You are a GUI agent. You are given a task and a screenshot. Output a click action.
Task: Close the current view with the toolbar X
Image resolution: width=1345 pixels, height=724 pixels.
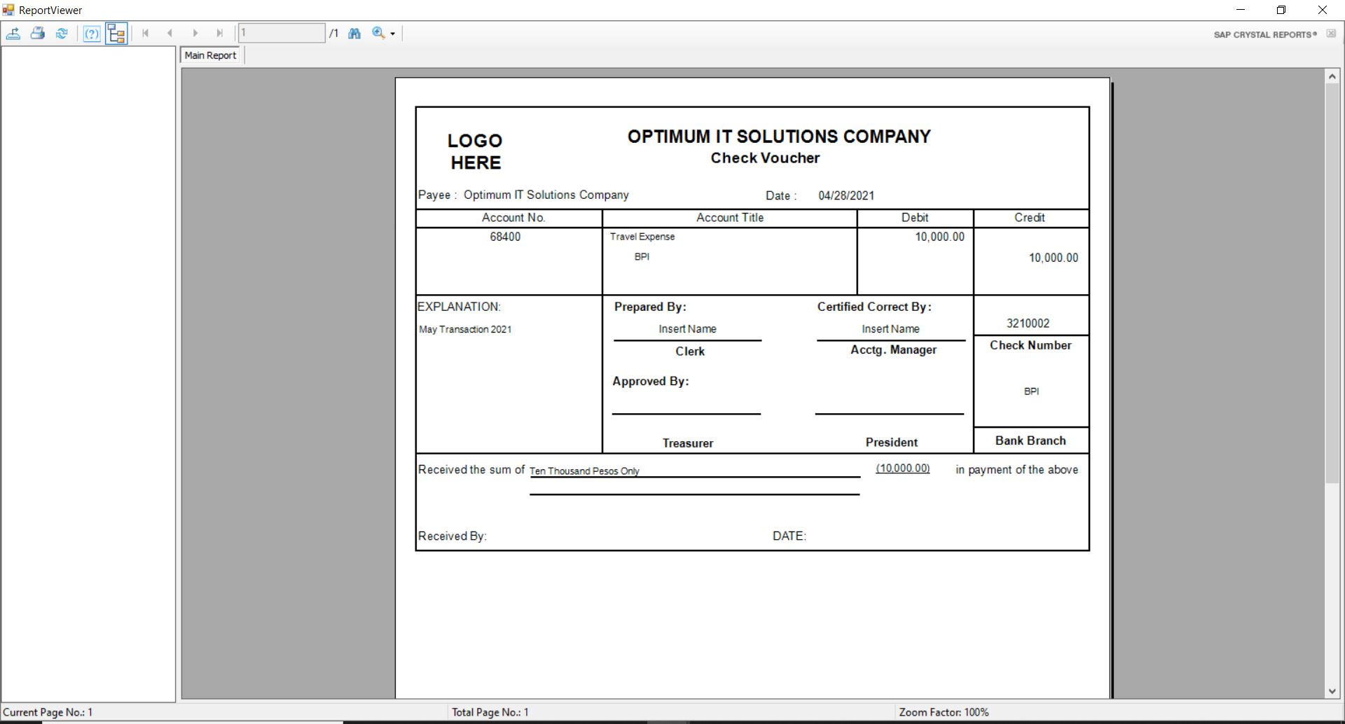point(1331,34)
